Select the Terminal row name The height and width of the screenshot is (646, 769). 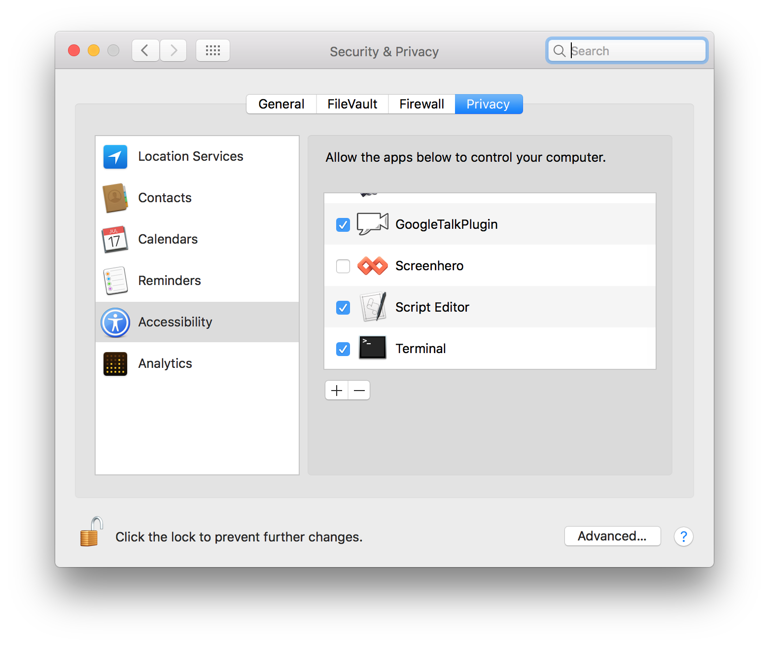click(420, 349)
